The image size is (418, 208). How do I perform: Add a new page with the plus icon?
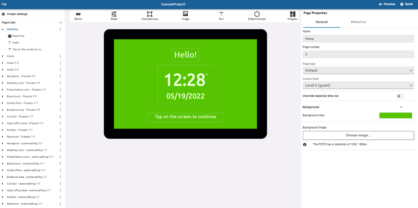point(61,22)
